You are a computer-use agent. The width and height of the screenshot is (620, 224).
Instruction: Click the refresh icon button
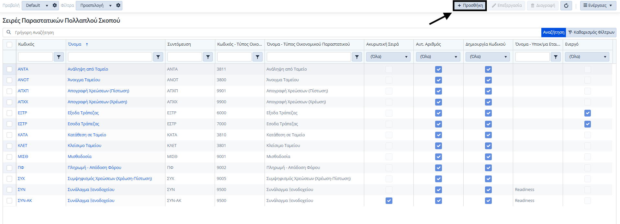[566, 6]
